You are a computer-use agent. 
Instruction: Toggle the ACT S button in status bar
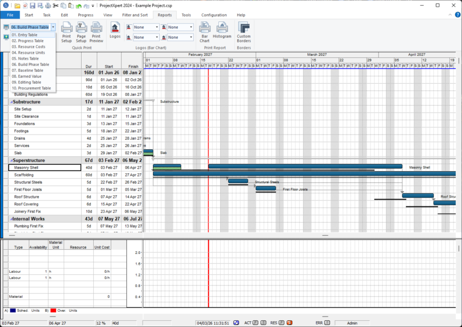[x=263, y=323]
